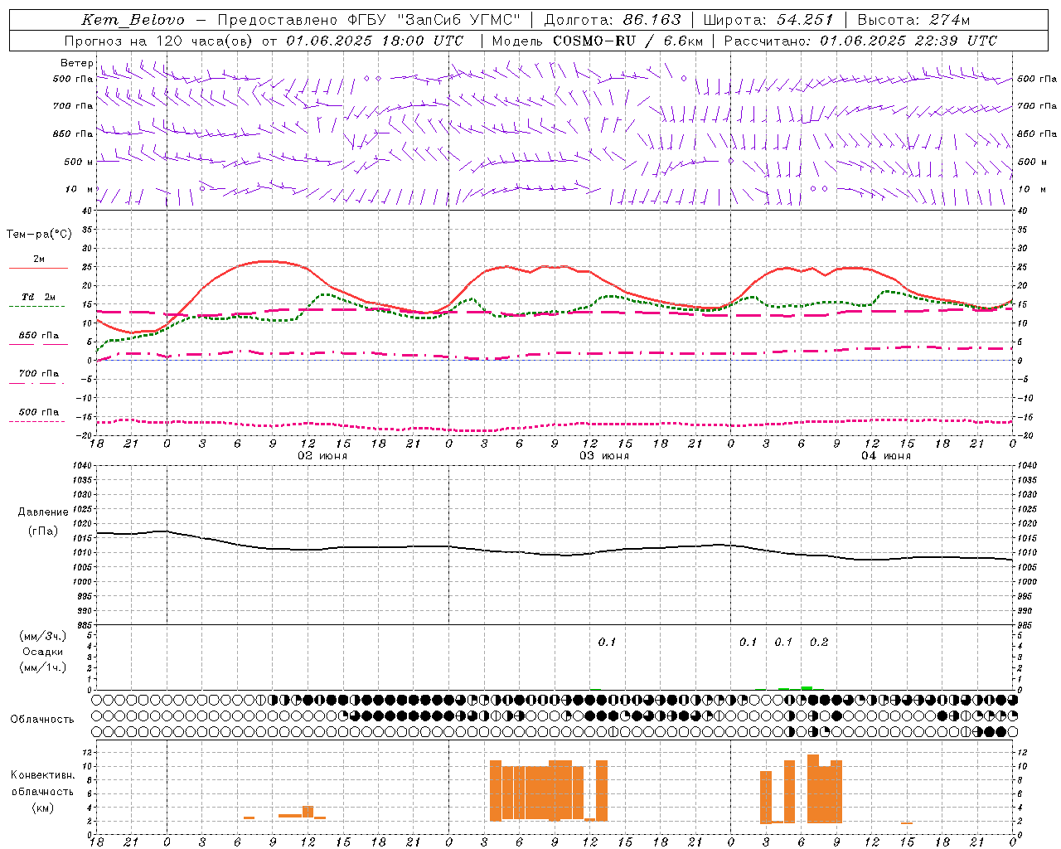This screenshot has width=1061, height=849.
Task: Click the Осадки panel label
Action: 43,652
